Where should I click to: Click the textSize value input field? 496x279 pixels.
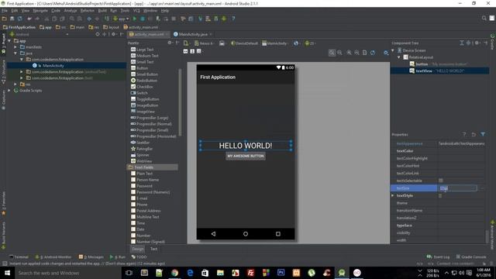click(457, 188)
